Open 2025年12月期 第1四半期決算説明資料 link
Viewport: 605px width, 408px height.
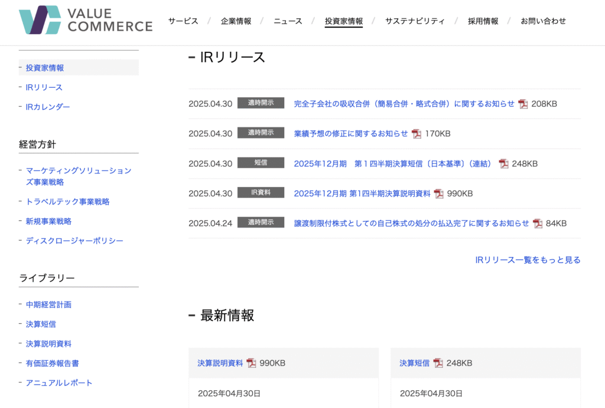coord(362,193)
